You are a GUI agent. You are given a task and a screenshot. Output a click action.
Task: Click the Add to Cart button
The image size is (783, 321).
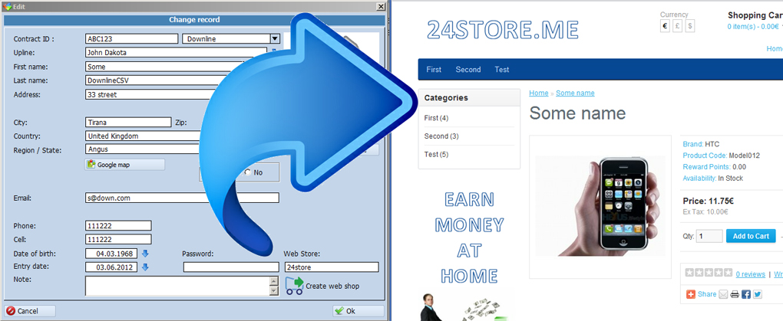click(x=750, y=236)
